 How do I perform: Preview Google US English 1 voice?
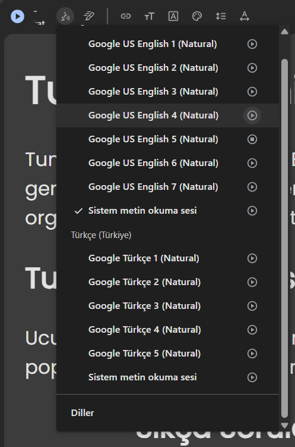click(252, 44)
